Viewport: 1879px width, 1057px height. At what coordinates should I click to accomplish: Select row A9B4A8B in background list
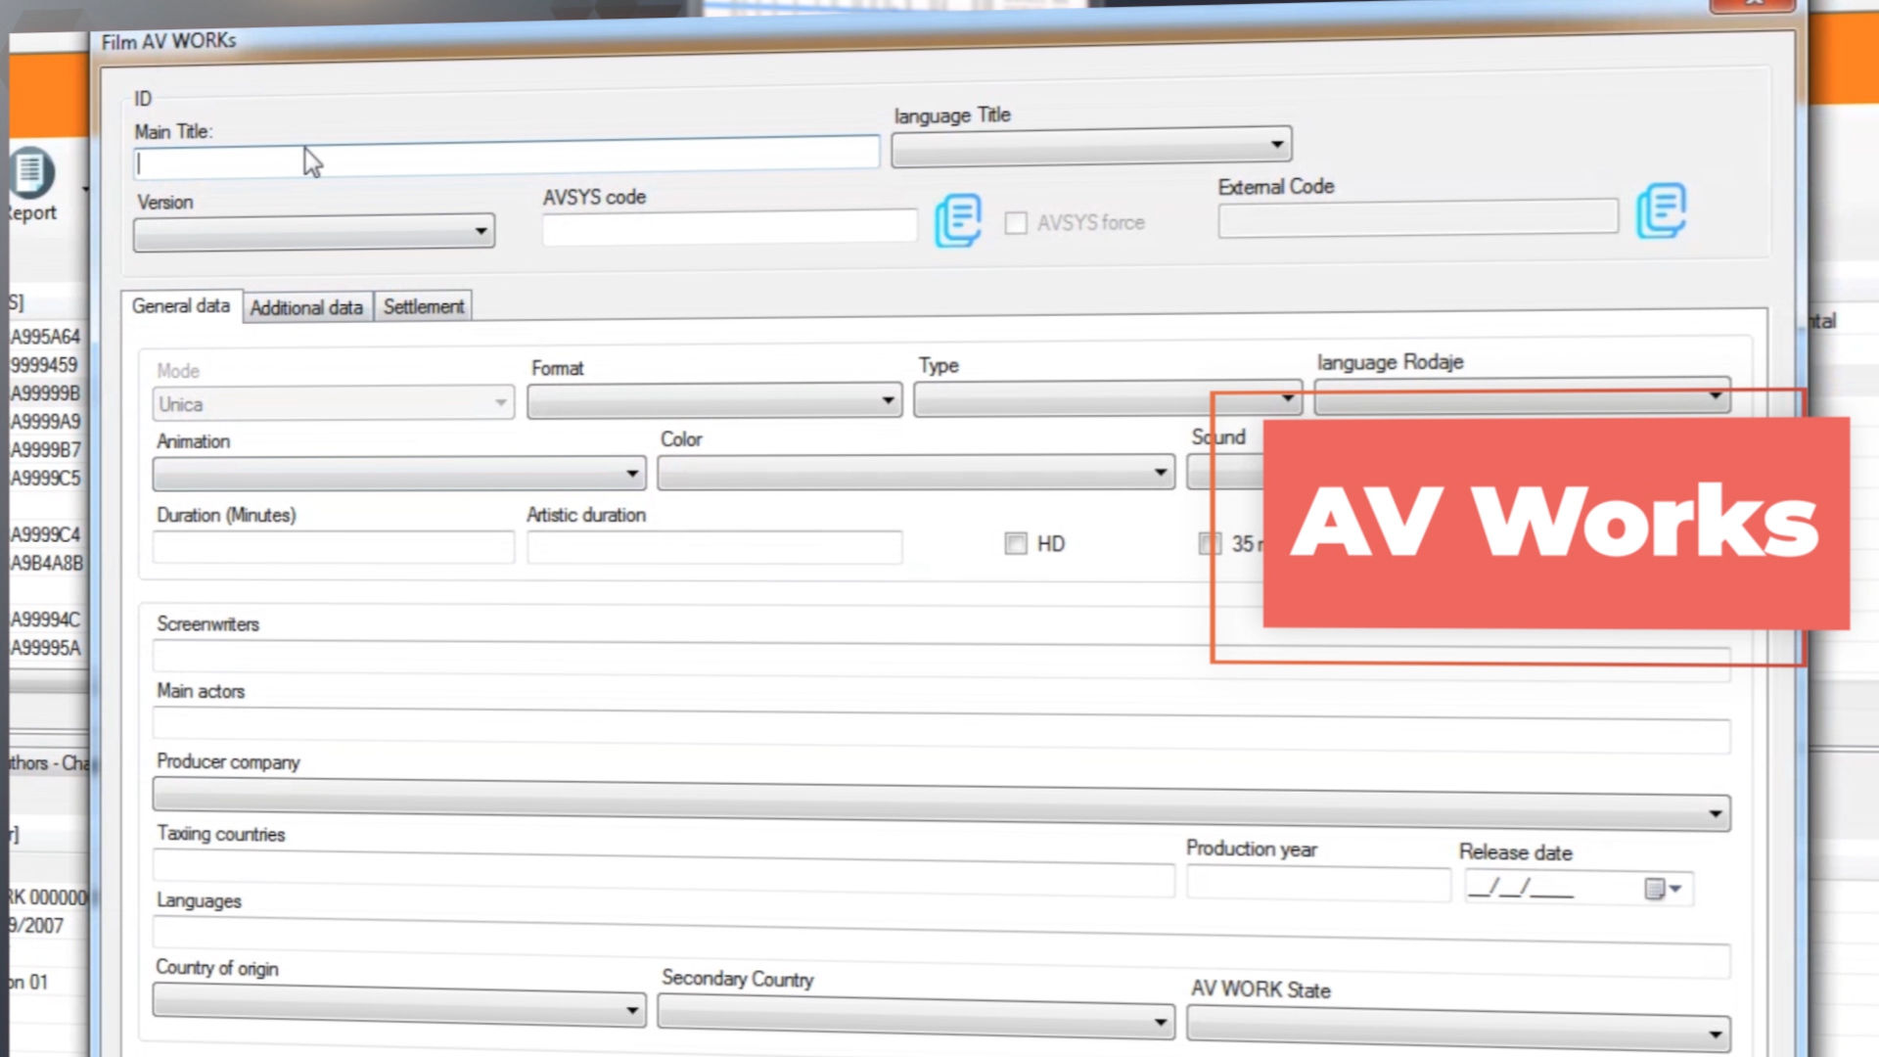[47, 563]
